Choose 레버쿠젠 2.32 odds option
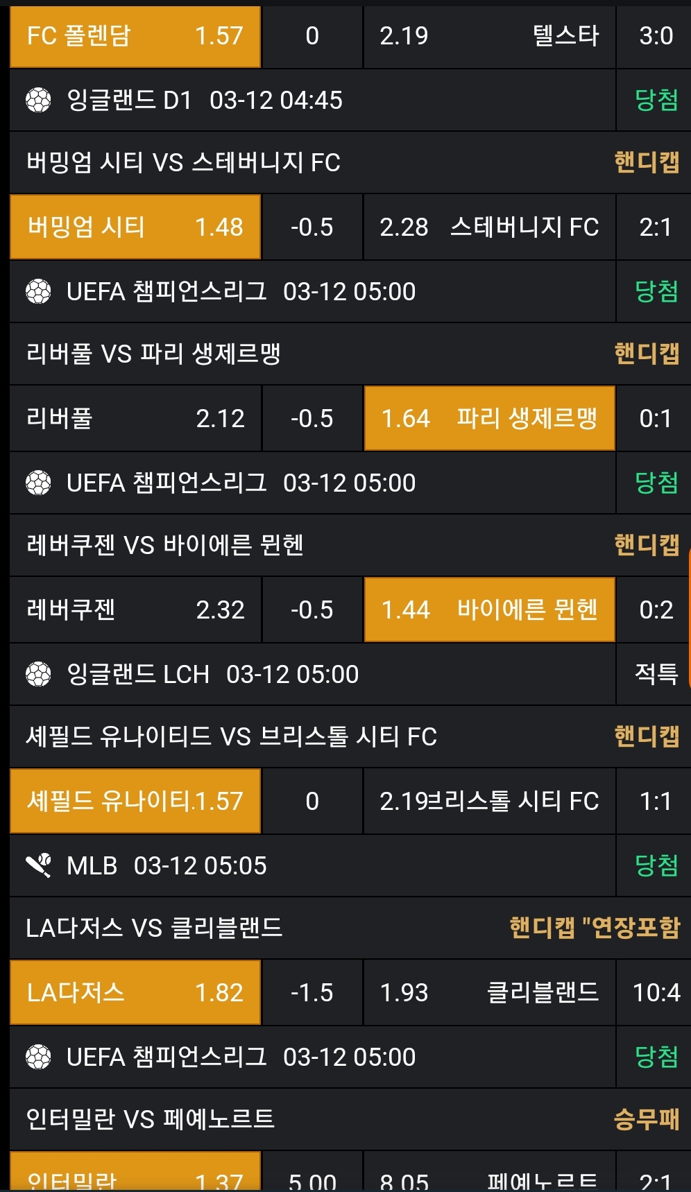The width and height of the screenshot is (691, 1192). (x=135, y=610)
